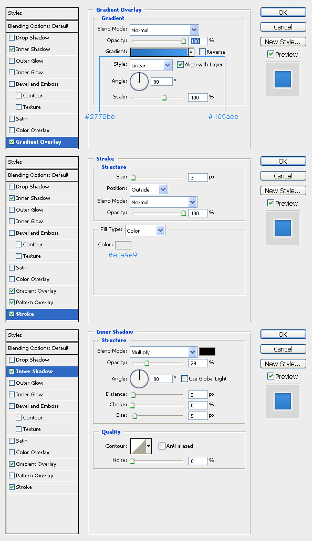Click the Inner Shadow Distance input field
312x541 pixels.
(197, 394)
